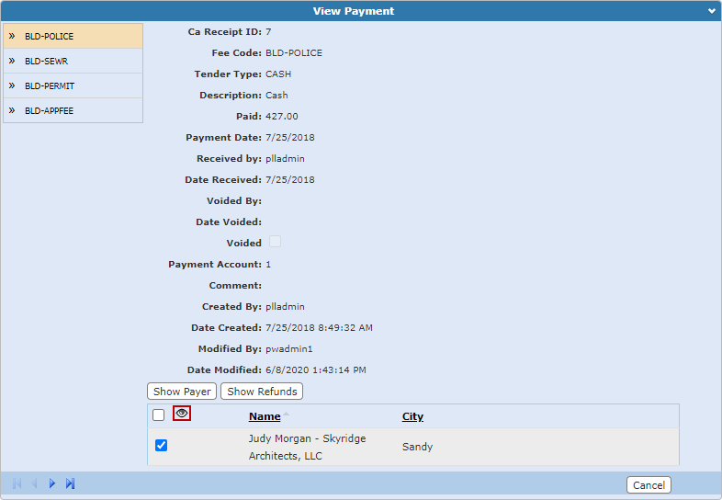The height and width of the screenshot is (500, 722).
Task: Click the Date Created value 7/25/2018 8:49:32 AM
Action: coord(319,327)
